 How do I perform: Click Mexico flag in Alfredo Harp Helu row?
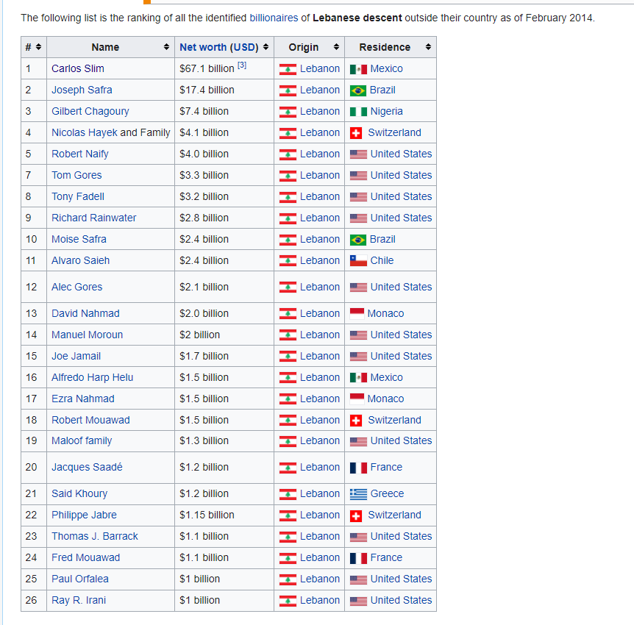click(x=358, y=378)
